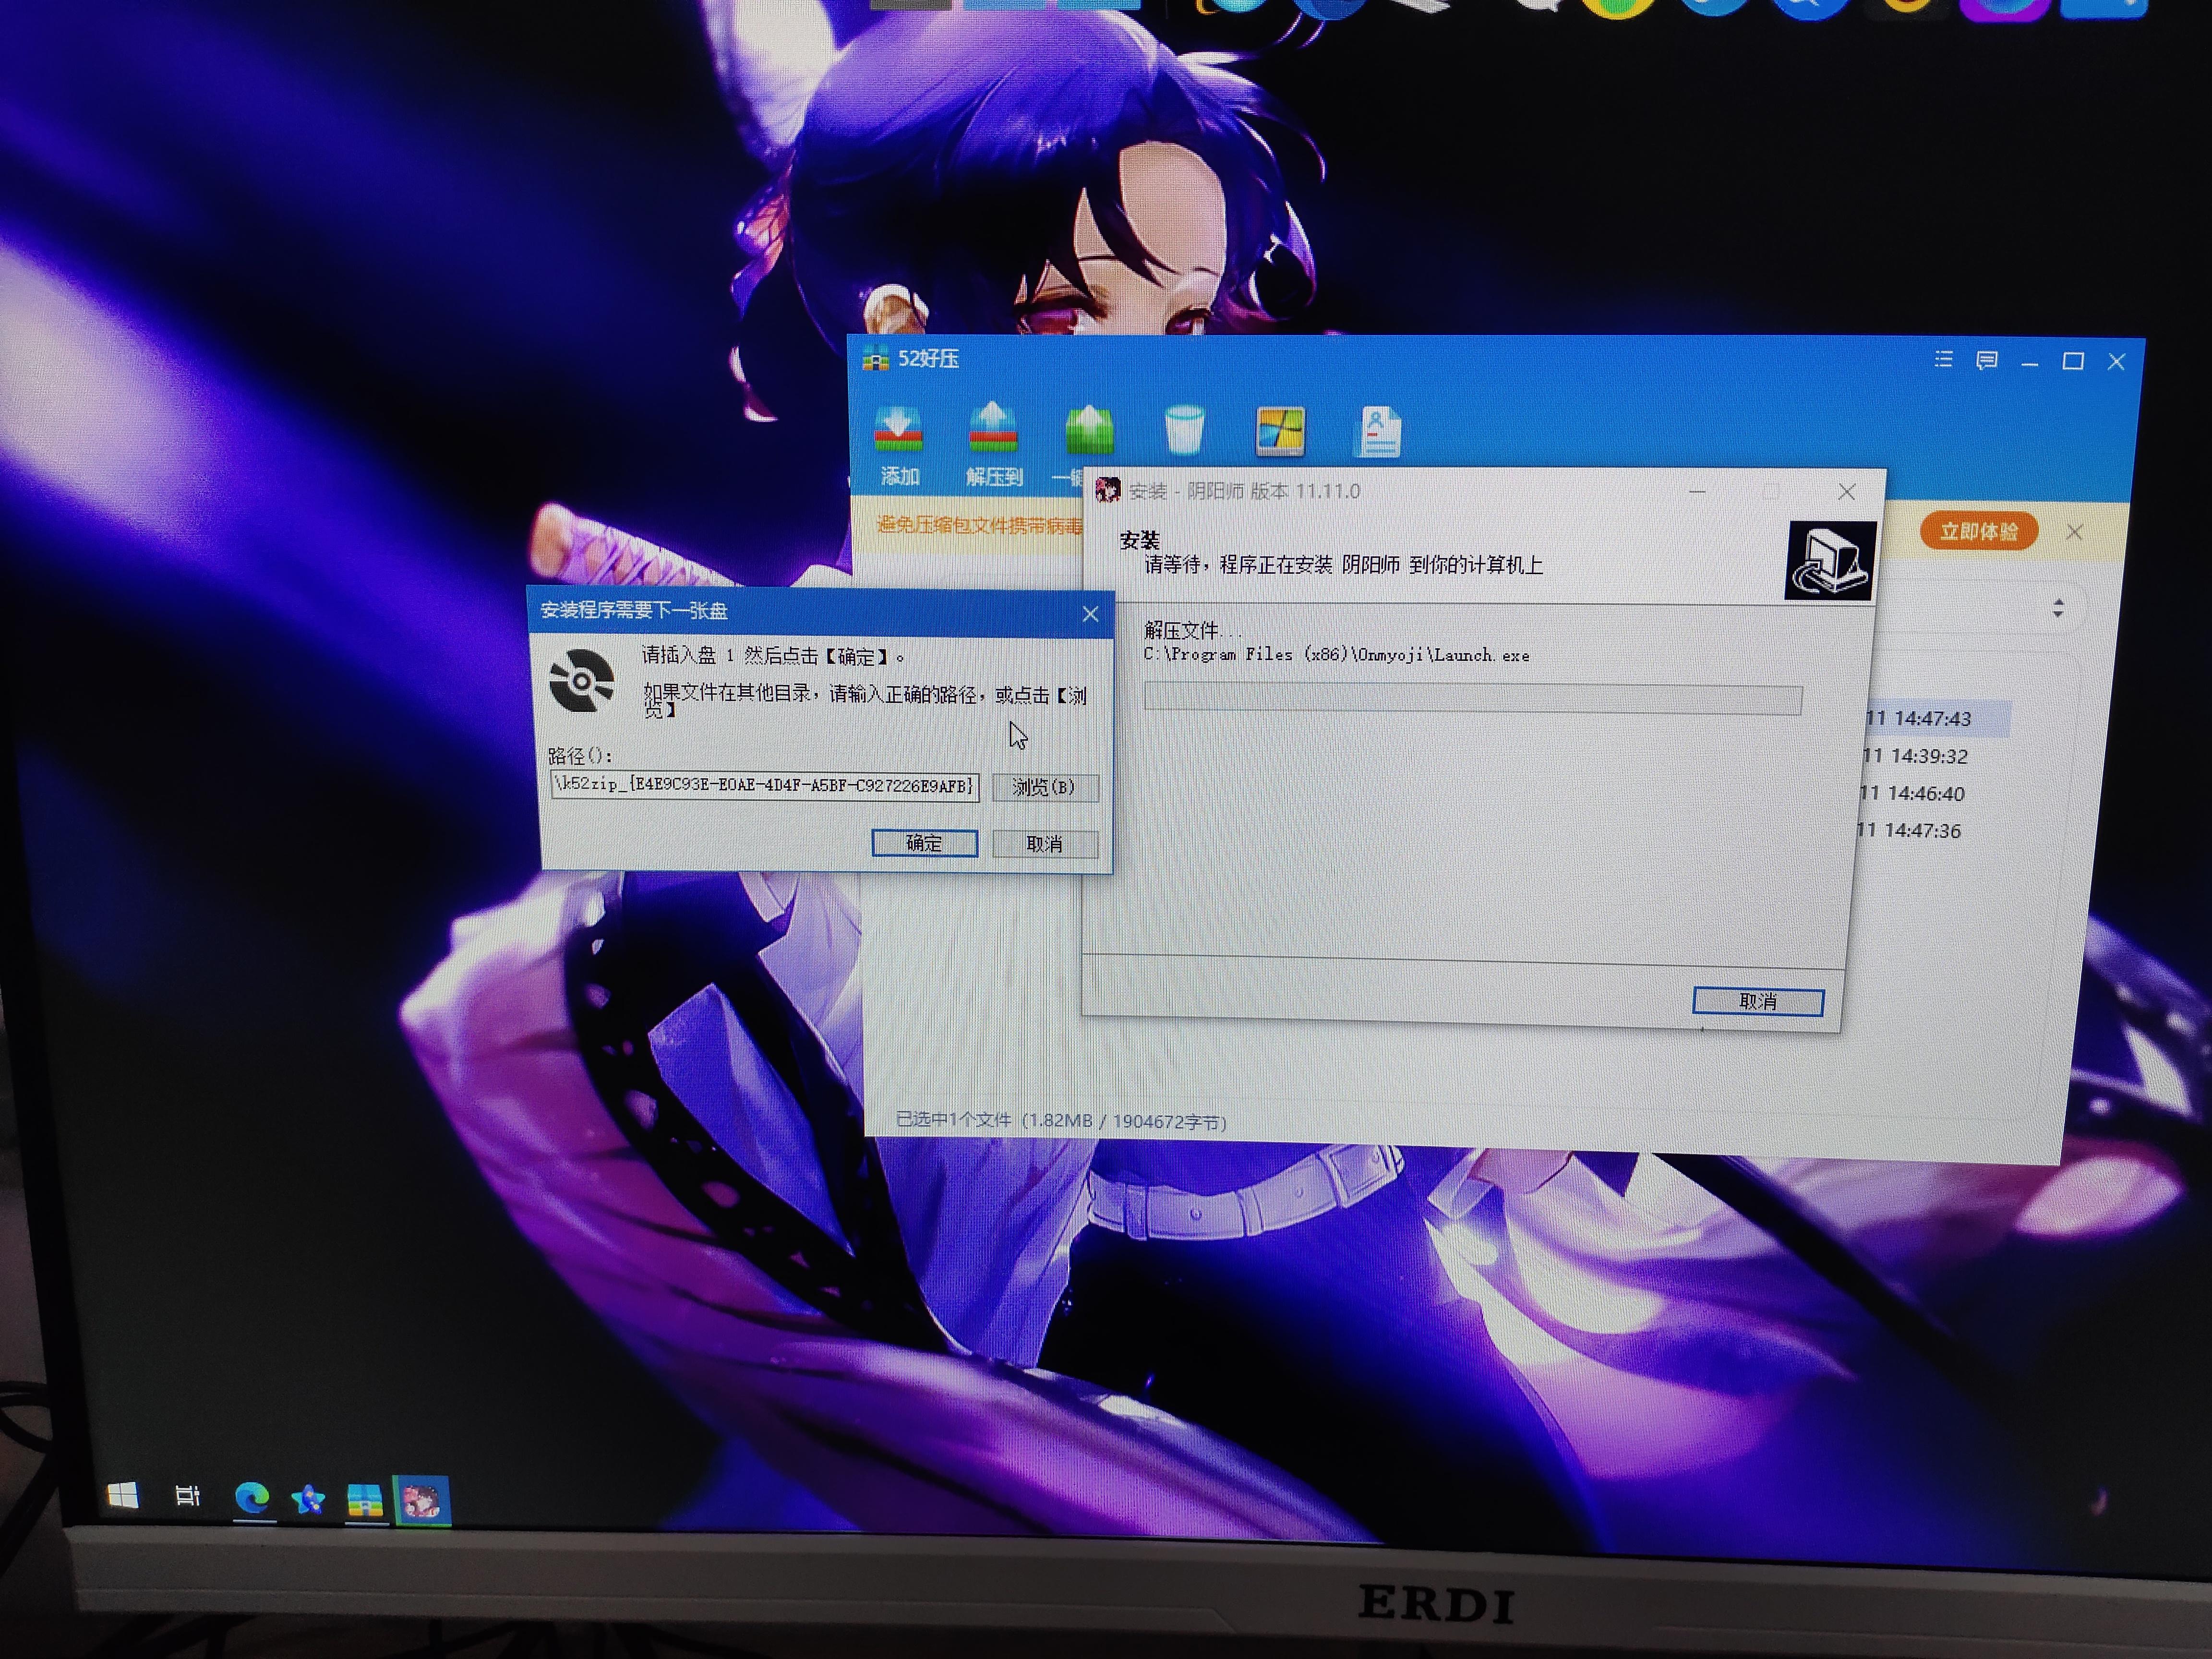
Task: Dismiss the orange virus-warning banner
Action: click(x=2075, y=532)
